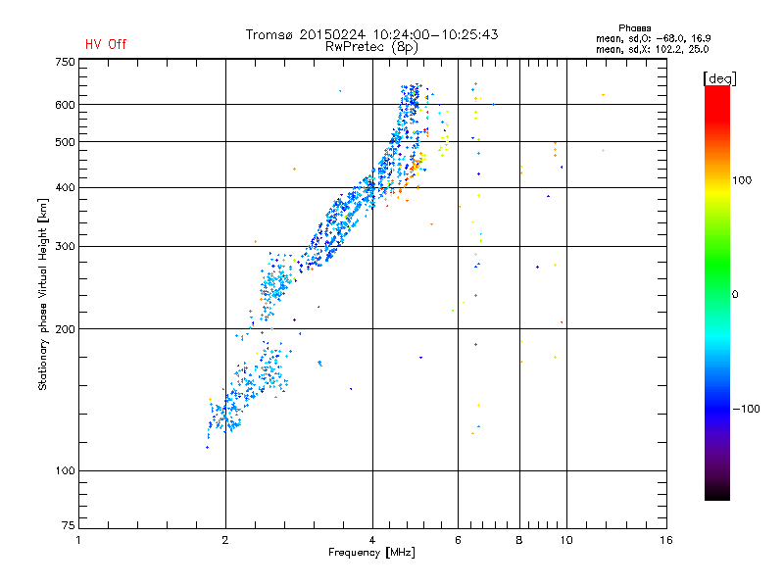Click the x-axis label 'Frequency [MHz]'
The image size is (784, 588).
371,553
